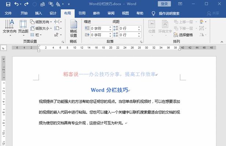
Task: Click the first line indent marker on ruler
Action: coord(39,46)
